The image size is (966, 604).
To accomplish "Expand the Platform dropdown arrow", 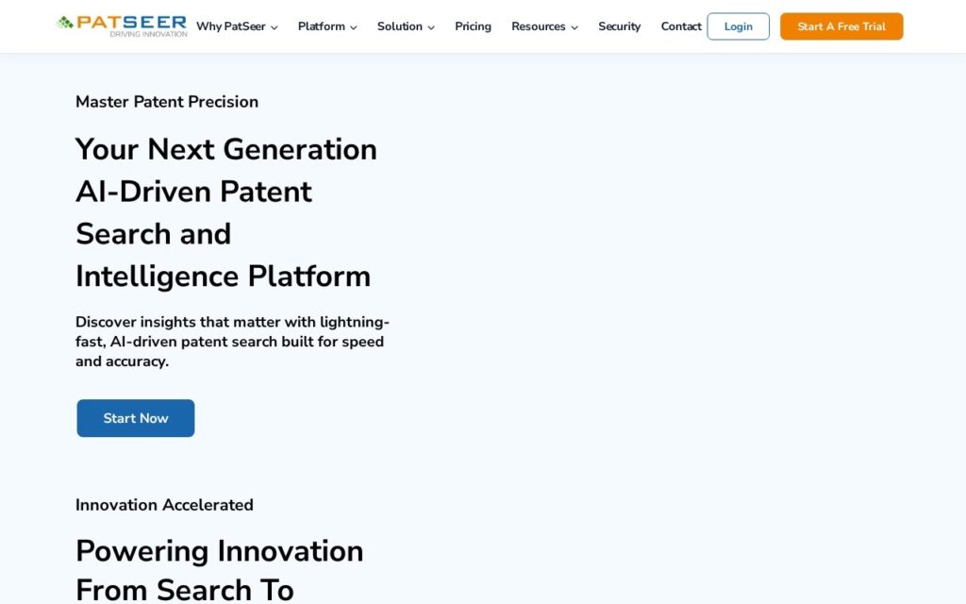I will [x=353, y=27].
